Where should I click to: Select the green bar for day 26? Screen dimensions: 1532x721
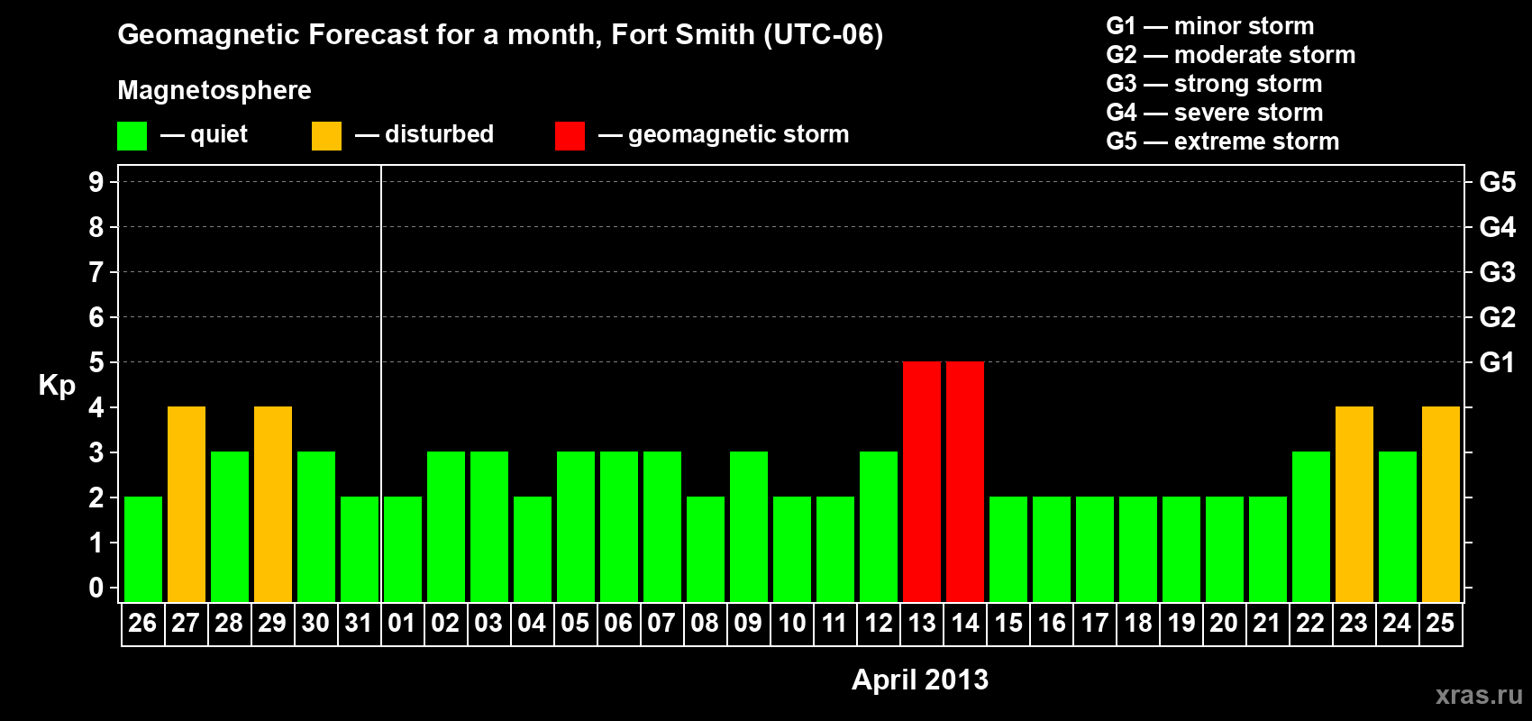(143, 549)
